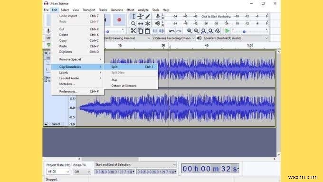This screenshot has width=323, height=182.
Task: Select the Multi-Tool asterisk icon
Action: [148, 23]
